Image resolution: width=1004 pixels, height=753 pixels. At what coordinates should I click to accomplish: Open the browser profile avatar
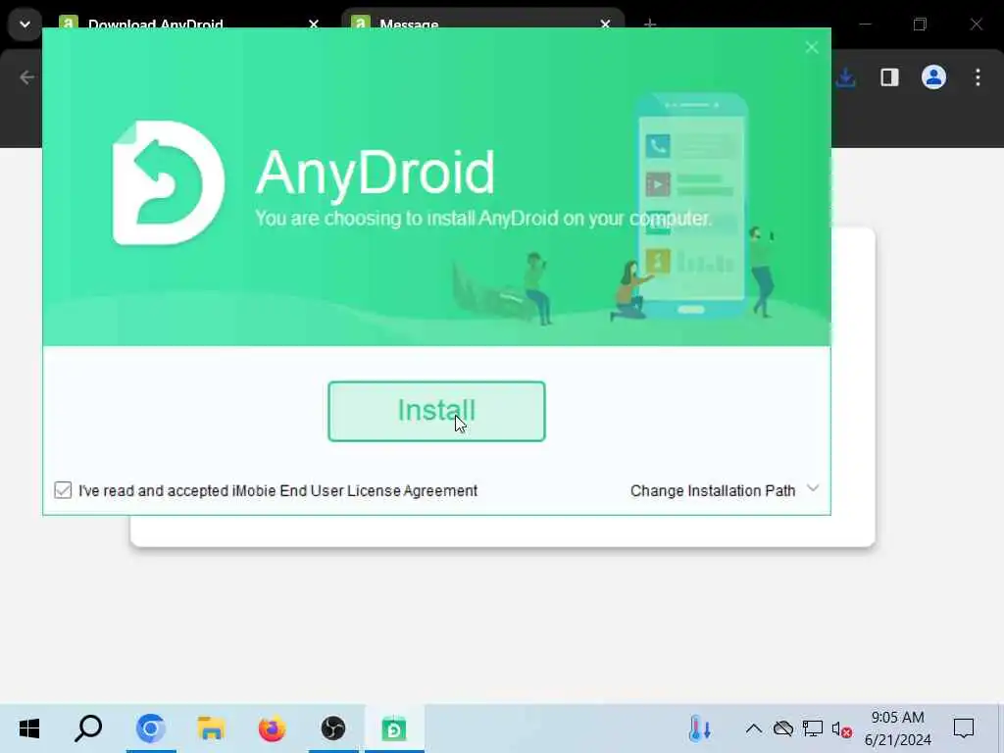[x=933, y=77]
